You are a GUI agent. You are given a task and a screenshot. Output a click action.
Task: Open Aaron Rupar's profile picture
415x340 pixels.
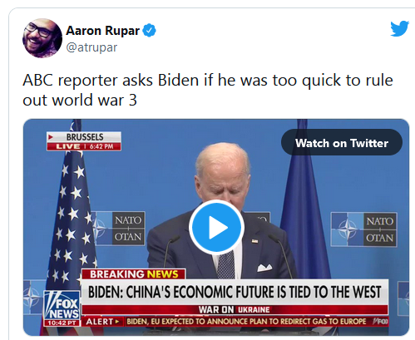(x=42, y=38)
